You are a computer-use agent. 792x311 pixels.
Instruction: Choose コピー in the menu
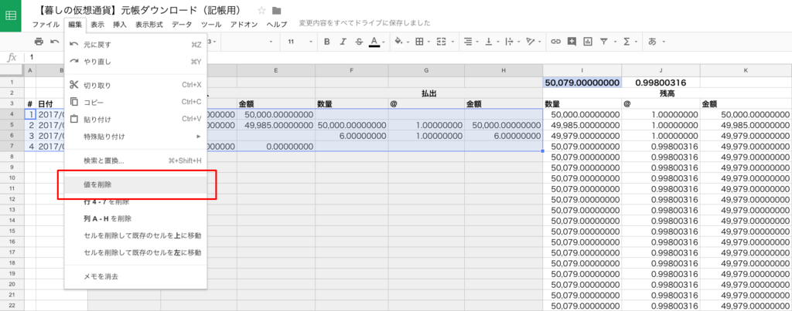tap(135, 103)
